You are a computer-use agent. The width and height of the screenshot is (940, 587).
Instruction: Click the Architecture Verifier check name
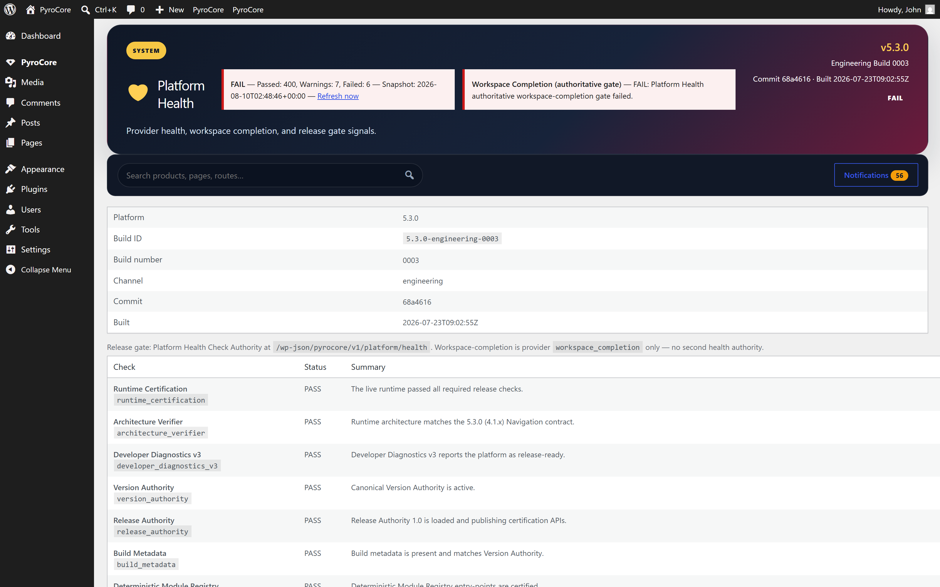click(148, 422)
